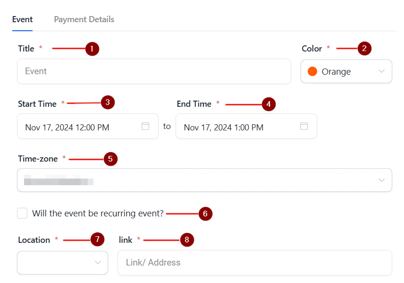Click the orange color dot swatch
Screen dimensions: 404x283
[x=312, y=71]
